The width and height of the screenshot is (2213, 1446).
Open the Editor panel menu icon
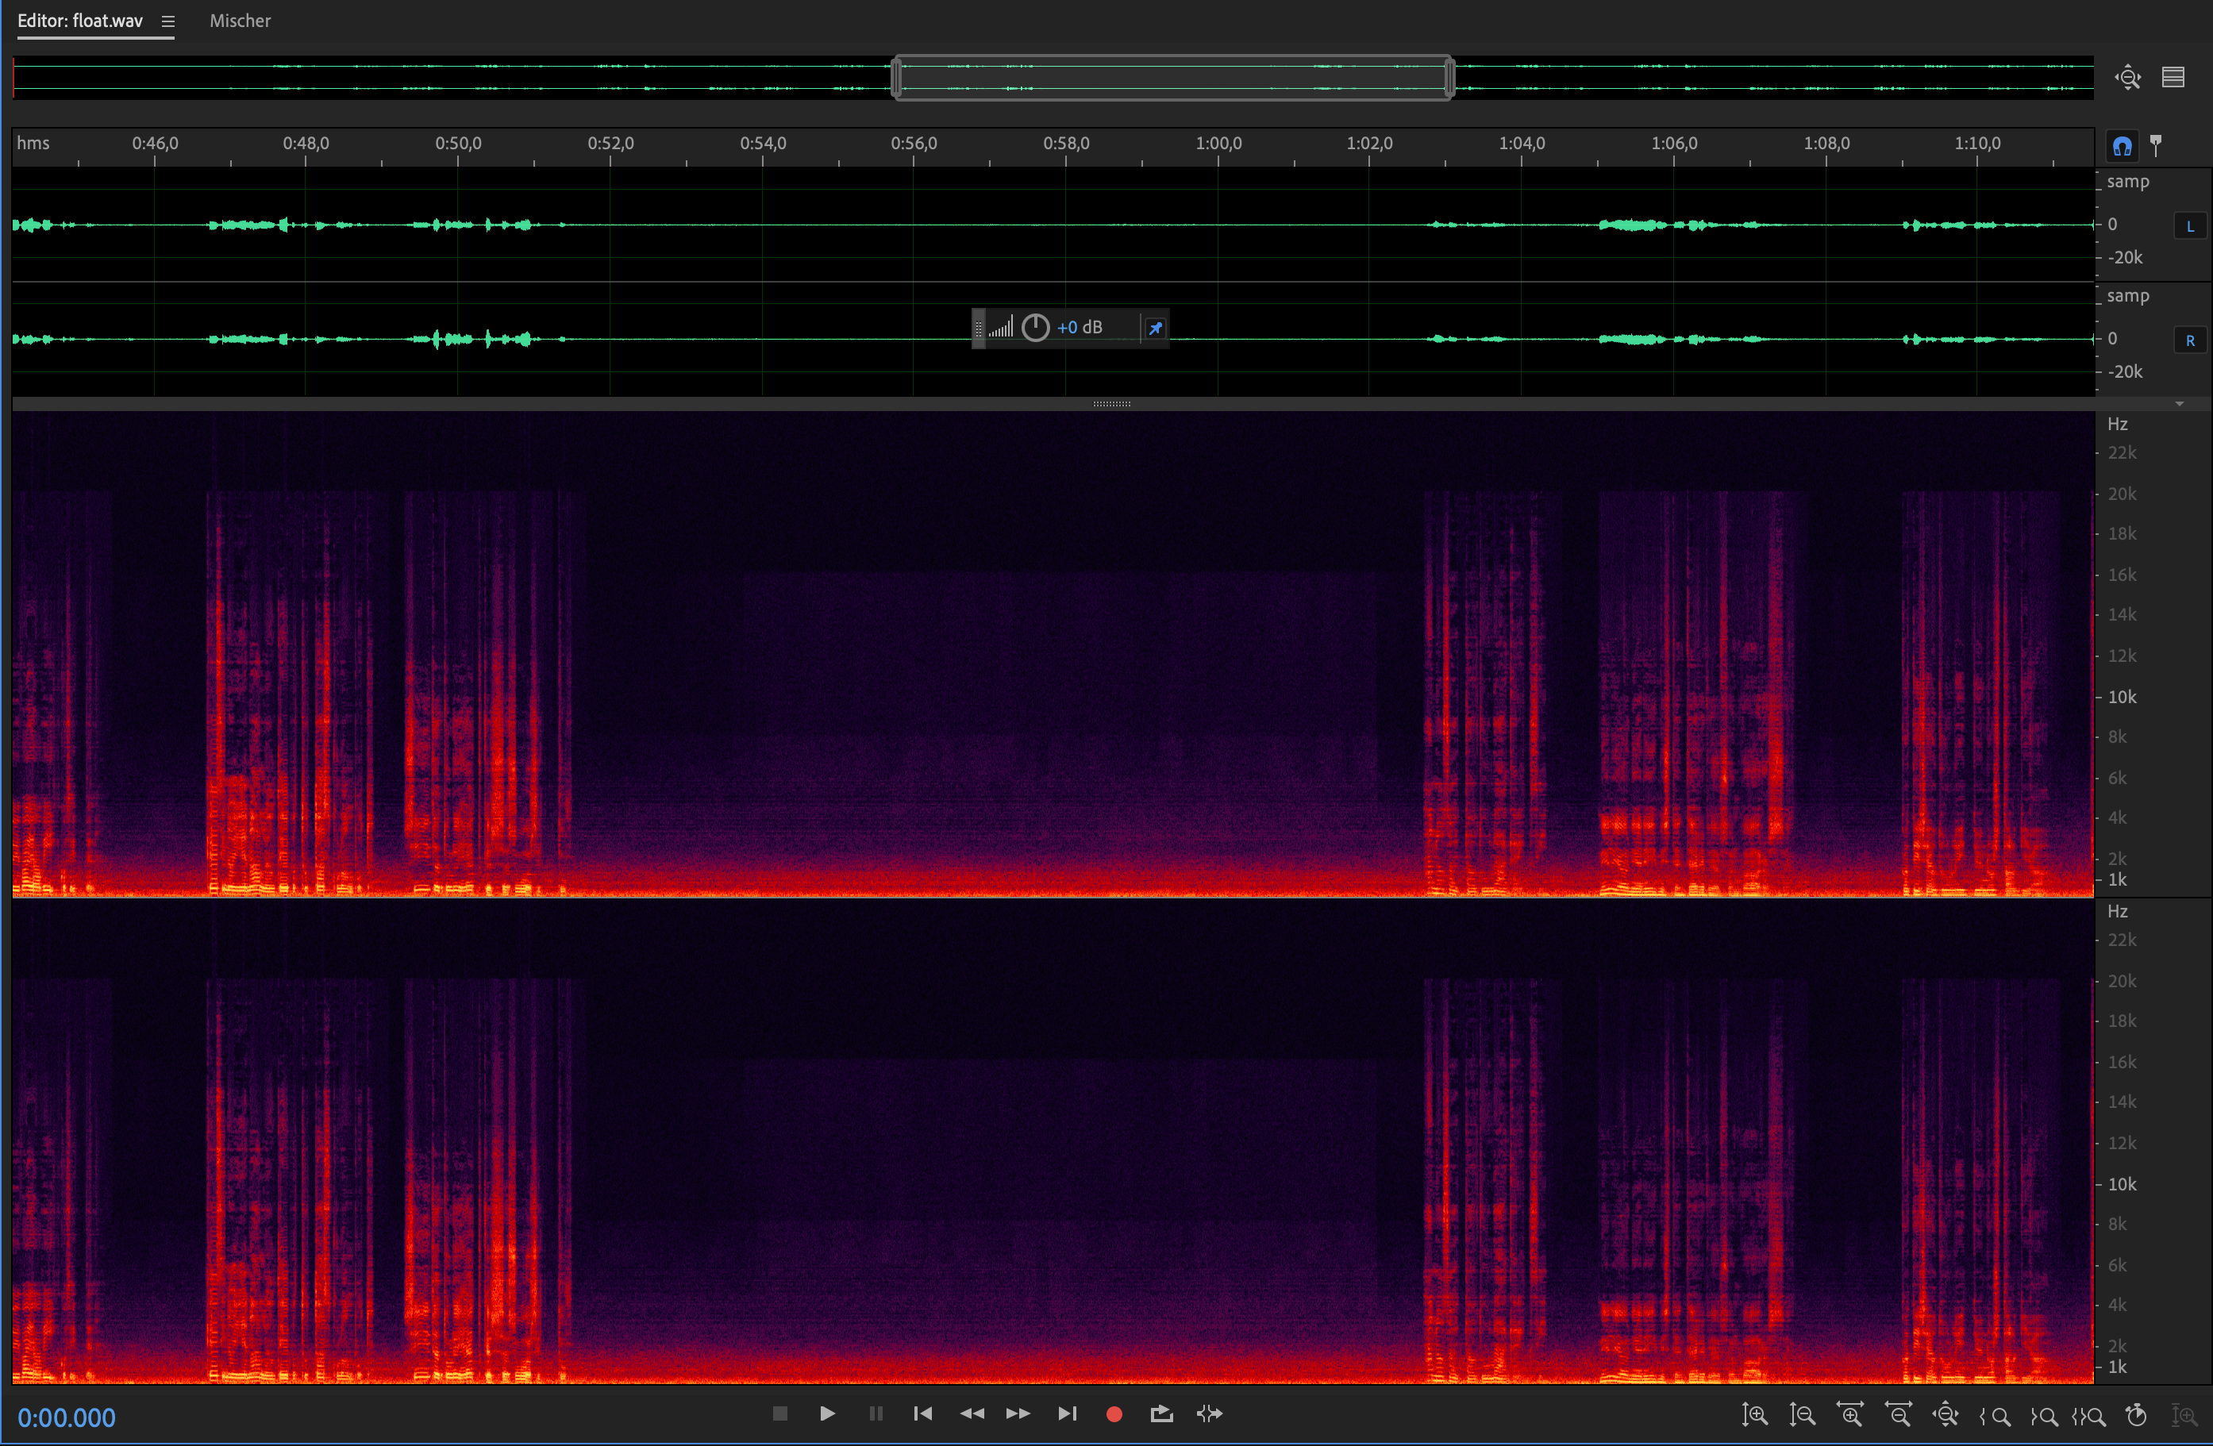(x=167, y=21)
